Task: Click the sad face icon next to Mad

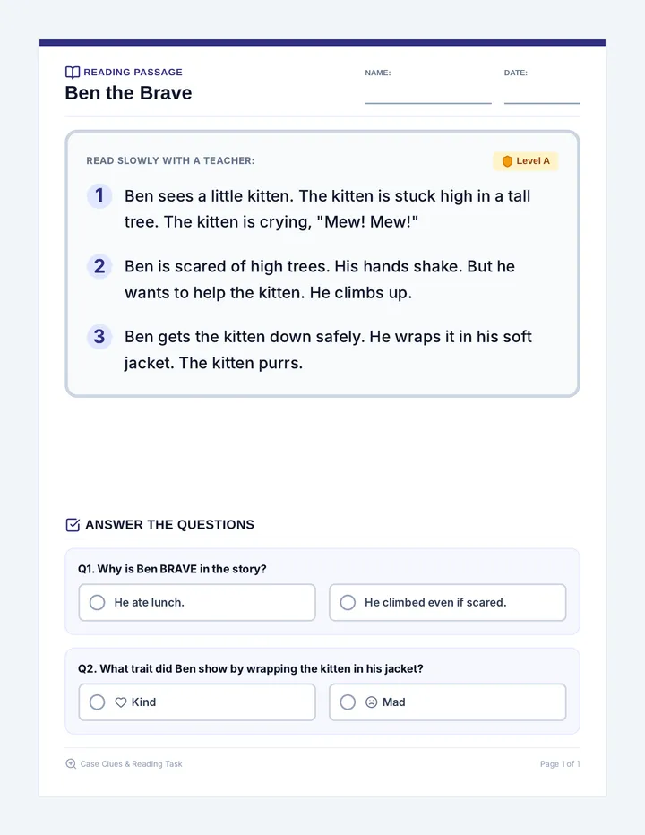Action: coord(371,702)
